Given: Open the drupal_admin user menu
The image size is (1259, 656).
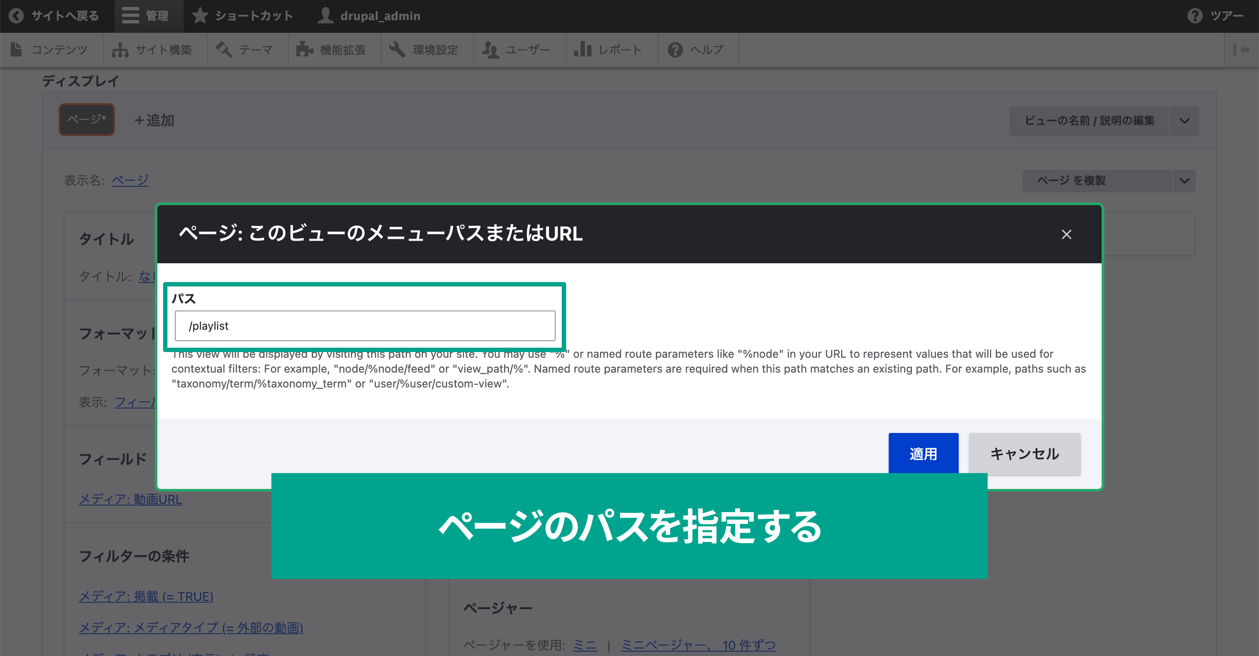Looking at the screenshot, I should tap(369, 16).
